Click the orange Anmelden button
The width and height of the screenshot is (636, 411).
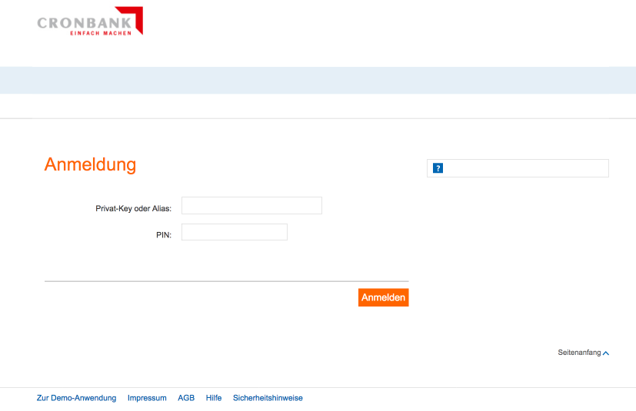[383, 297]
